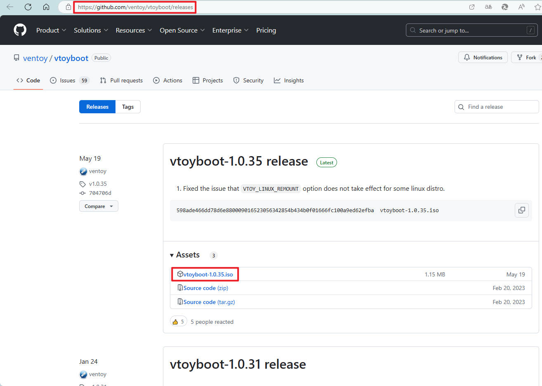542x386 pixels.
Task: Download Source code (zip) file
Action: pos(205,288)
